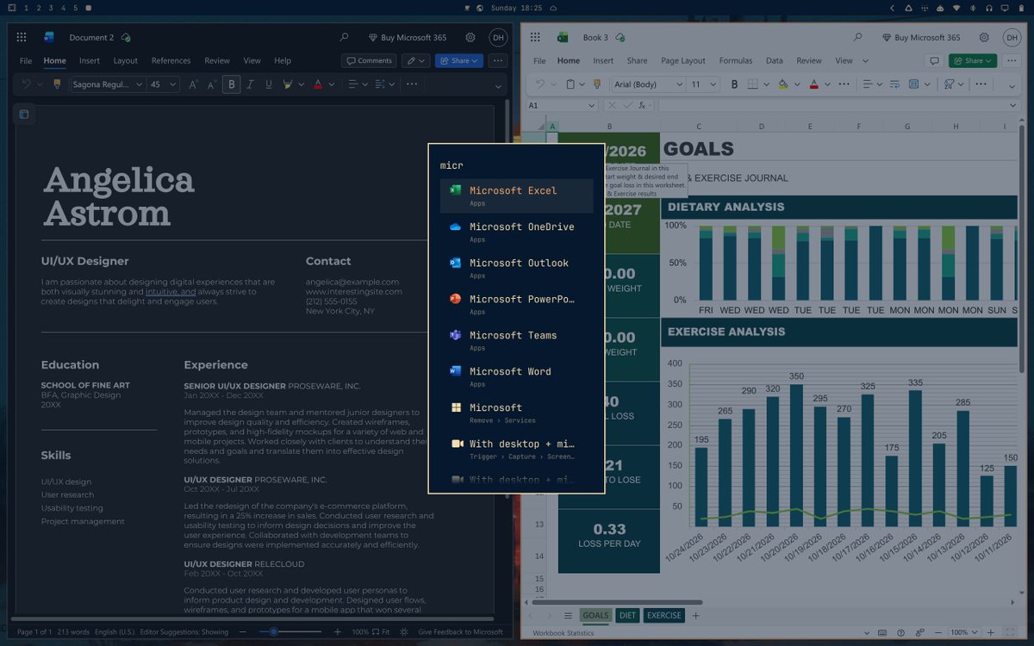Viewport: 1034px width, 646px height.
Task: Click Buy Microsoft 365 in Word
Action: (407, 38)
